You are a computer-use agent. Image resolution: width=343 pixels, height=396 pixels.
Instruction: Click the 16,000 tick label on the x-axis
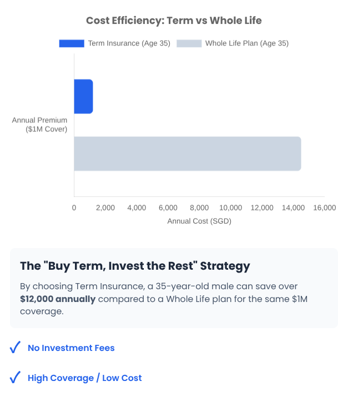(324, 207)
